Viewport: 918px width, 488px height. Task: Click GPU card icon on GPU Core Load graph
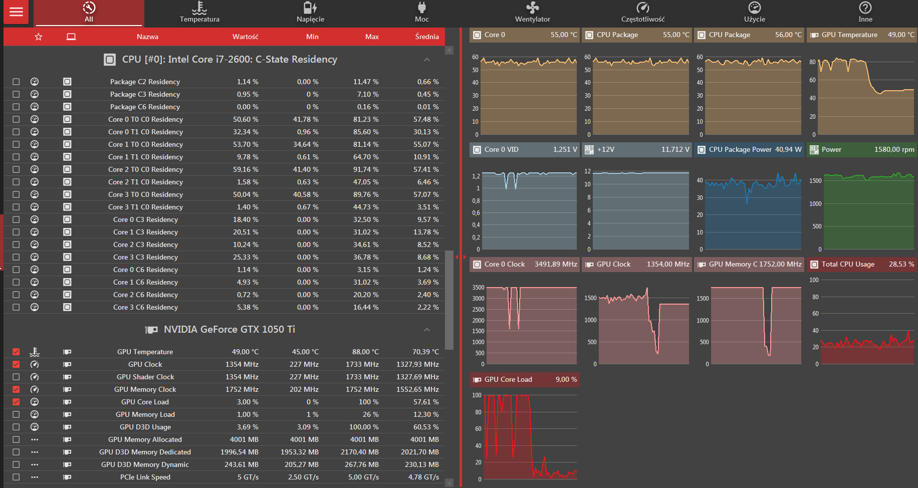[477, 380]
